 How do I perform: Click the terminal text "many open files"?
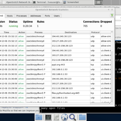(x=53, y=108)
